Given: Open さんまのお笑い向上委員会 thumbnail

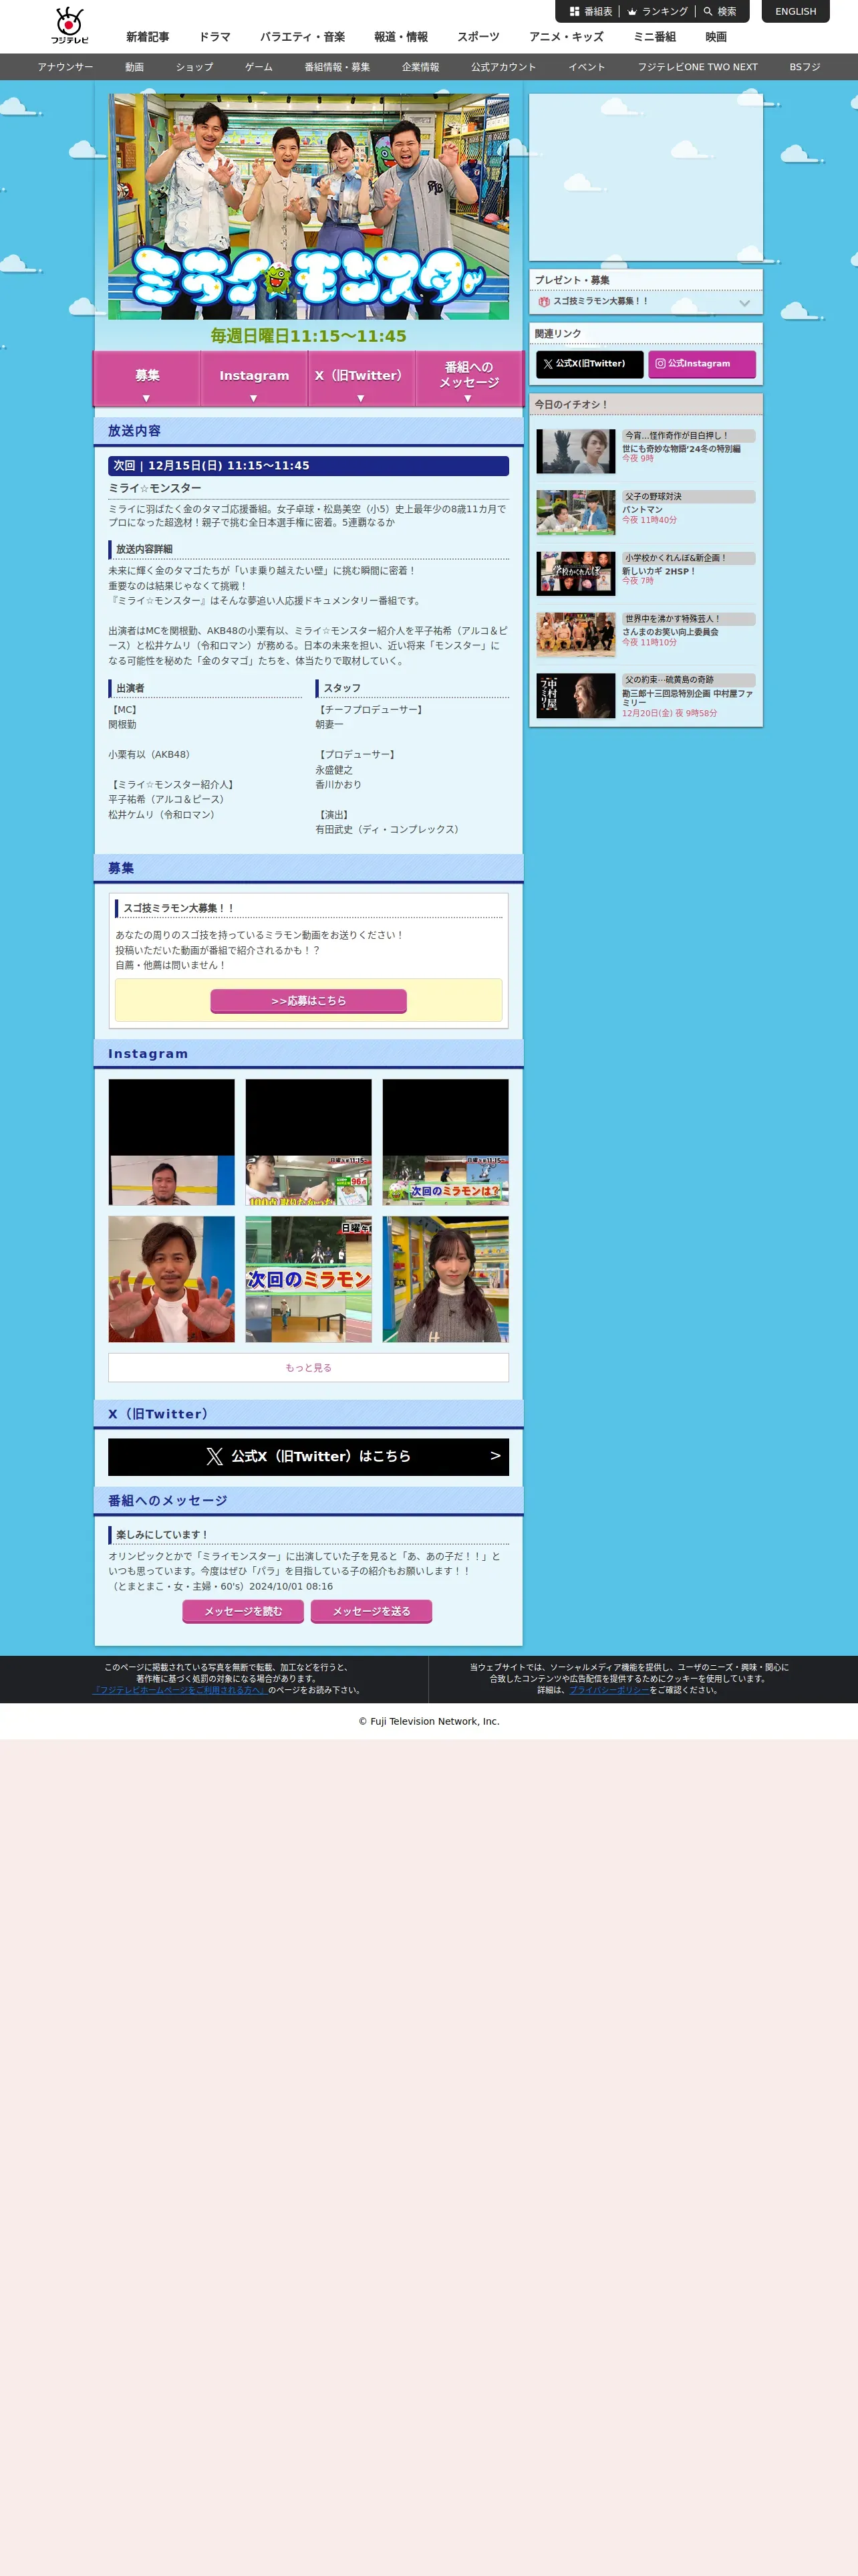Looking at the screenshot, I should pyautogui.click(x=575, y=634).
